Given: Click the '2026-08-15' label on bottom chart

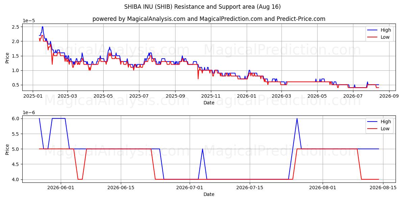Looking at the screenshot, I should pos(383,188).
